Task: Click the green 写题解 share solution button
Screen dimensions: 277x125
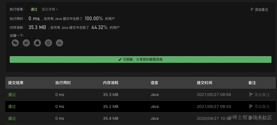Action: tap(141, 59)
